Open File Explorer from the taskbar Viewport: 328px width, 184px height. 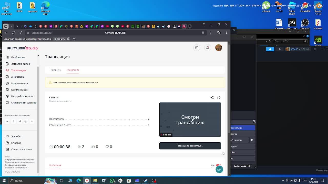tap(95, 181)
